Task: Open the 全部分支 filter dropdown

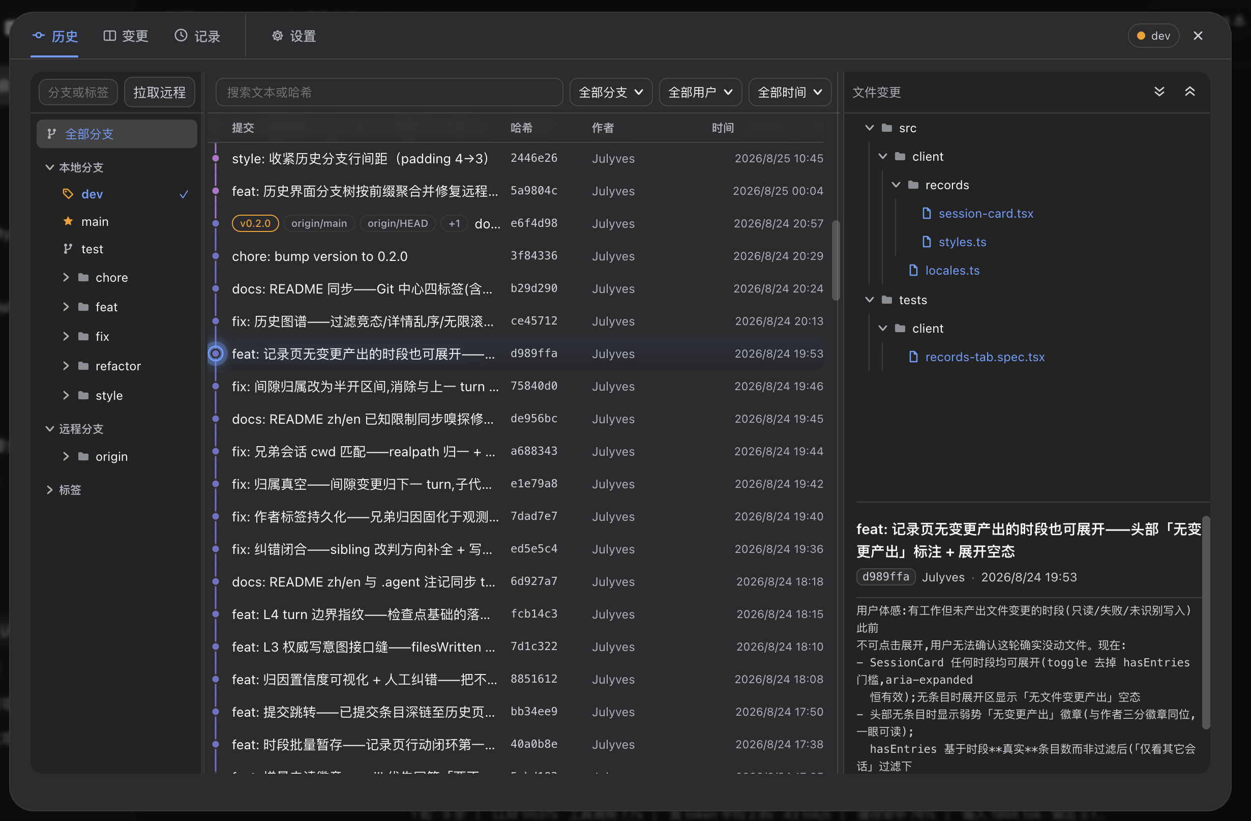Action: pos(611,93)
